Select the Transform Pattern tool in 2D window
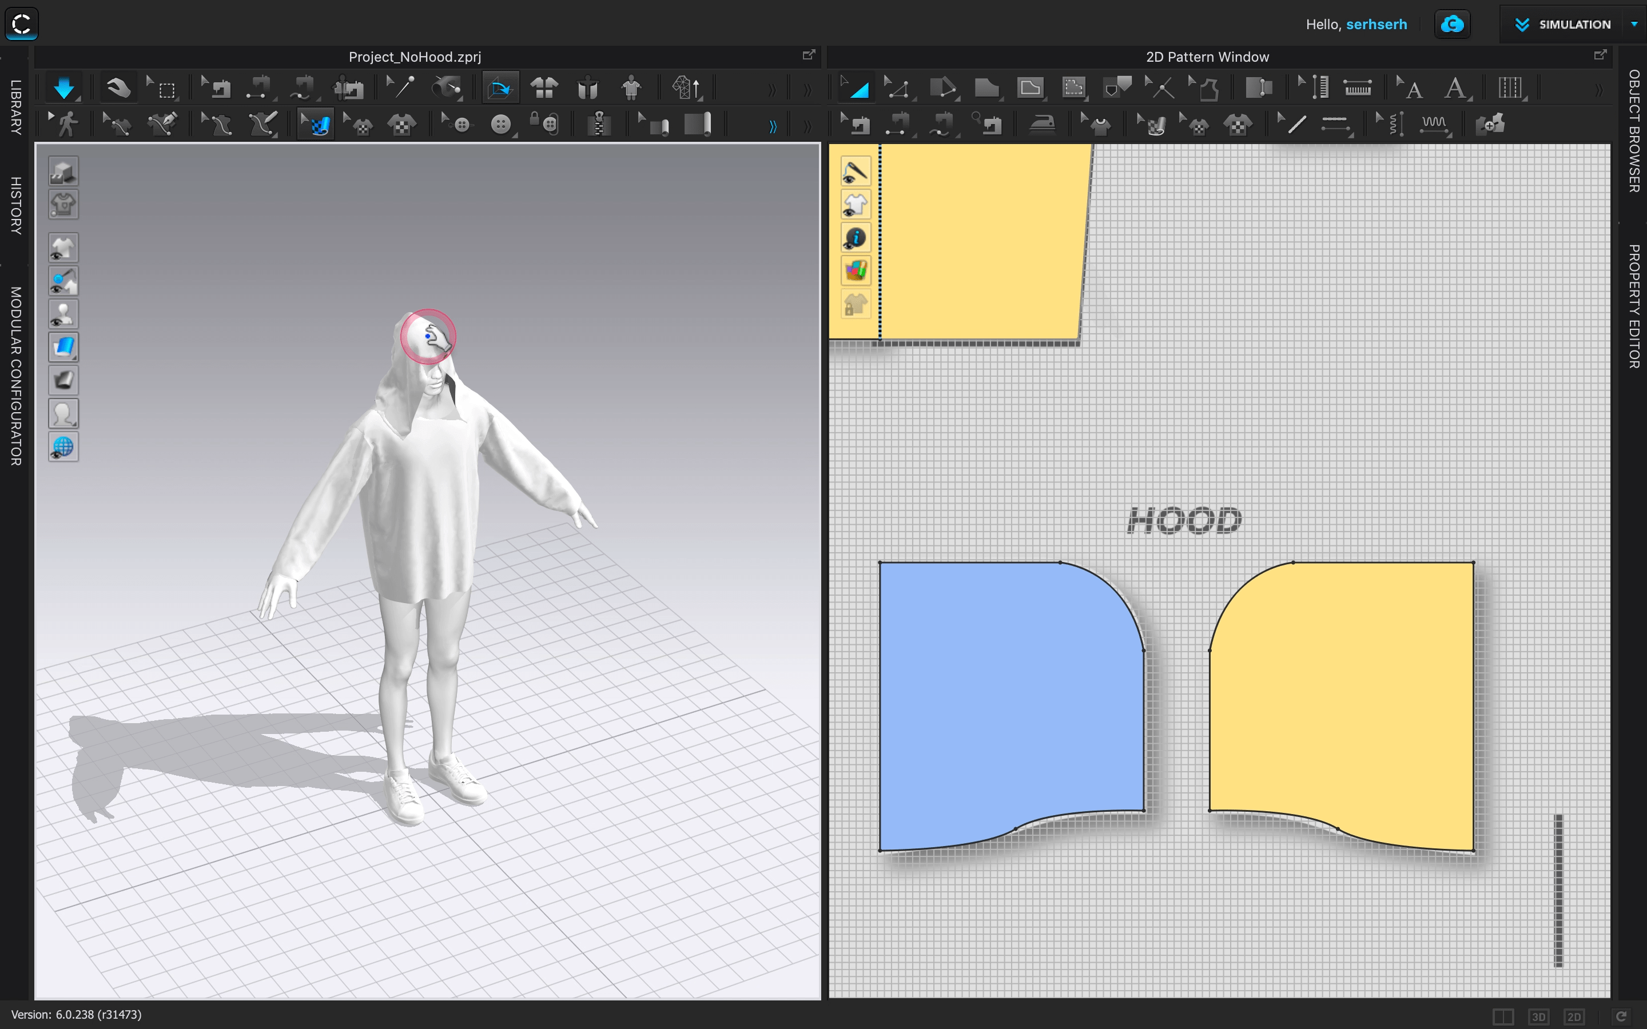Viewport: 1647px width, 1029px height. pyautogui.click(x=856, y=87)
